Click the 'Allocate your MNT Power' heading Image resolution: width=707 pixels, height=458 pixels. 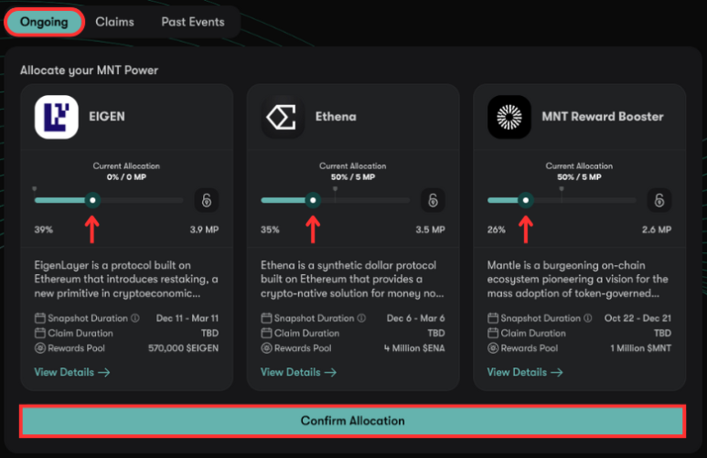click(x=90, y=70)
